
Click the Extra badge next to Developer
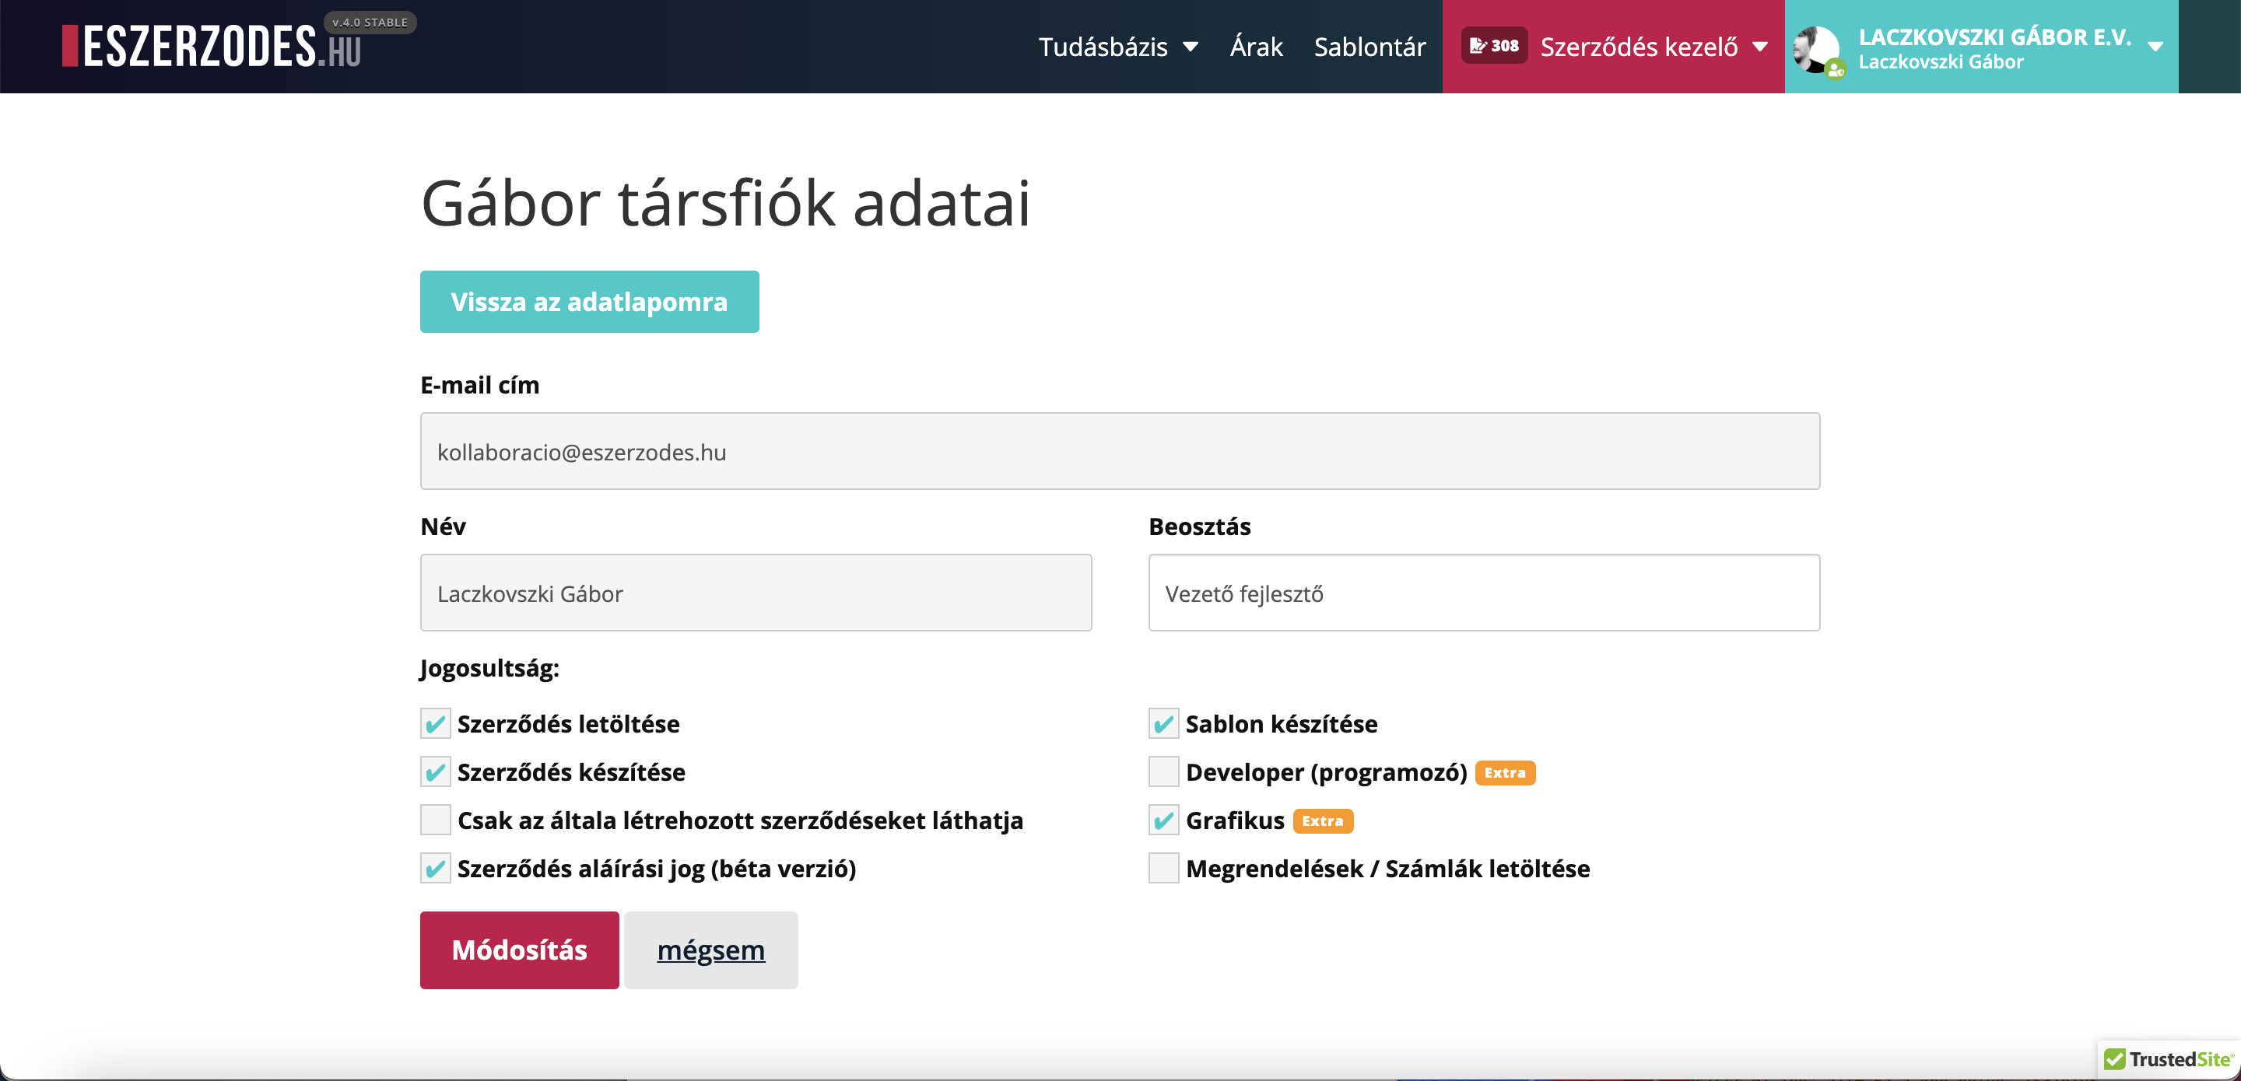click(1506, 772)
